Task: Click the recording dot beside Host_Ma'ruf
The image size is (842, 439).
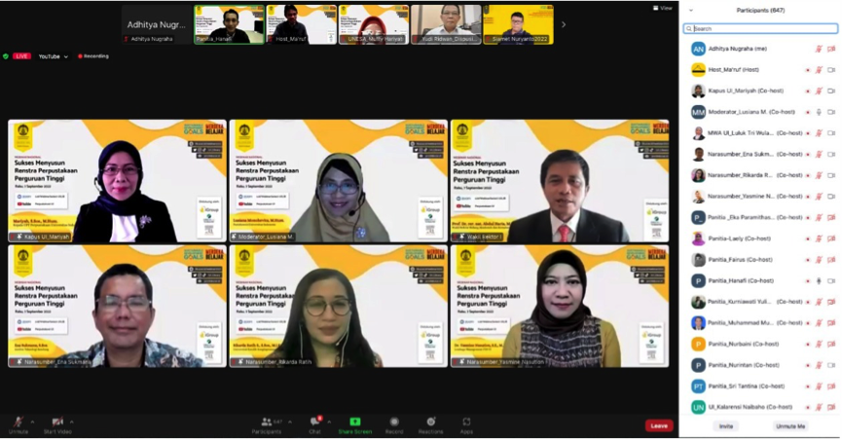Action: point(808,70)
